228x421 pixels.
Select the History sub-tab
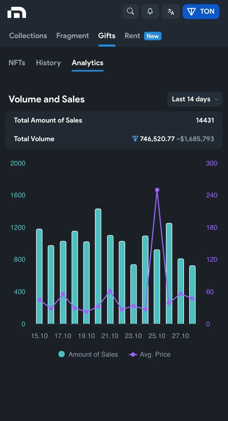pyautogui.click(x=48, y=63)
